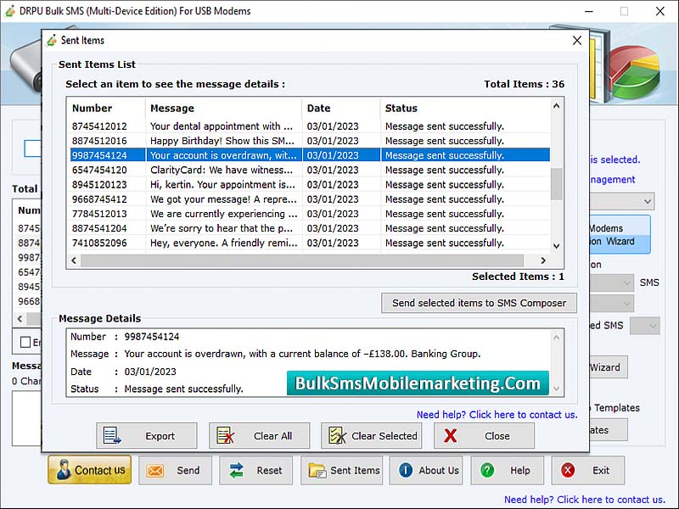This screenshot has height=509, width=679.
Task: Select the 8745412012 row in Sent Items
Action: [x=170, y=126]
